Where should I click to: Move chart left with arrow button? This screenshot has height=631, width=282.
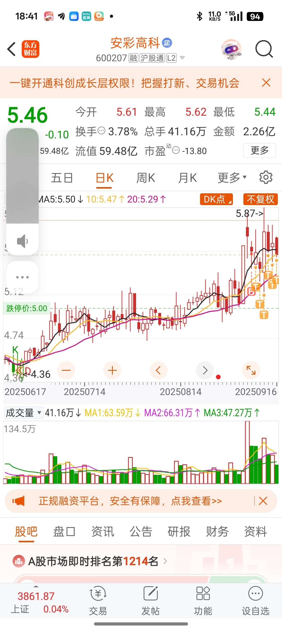click(x=158, y=370)
